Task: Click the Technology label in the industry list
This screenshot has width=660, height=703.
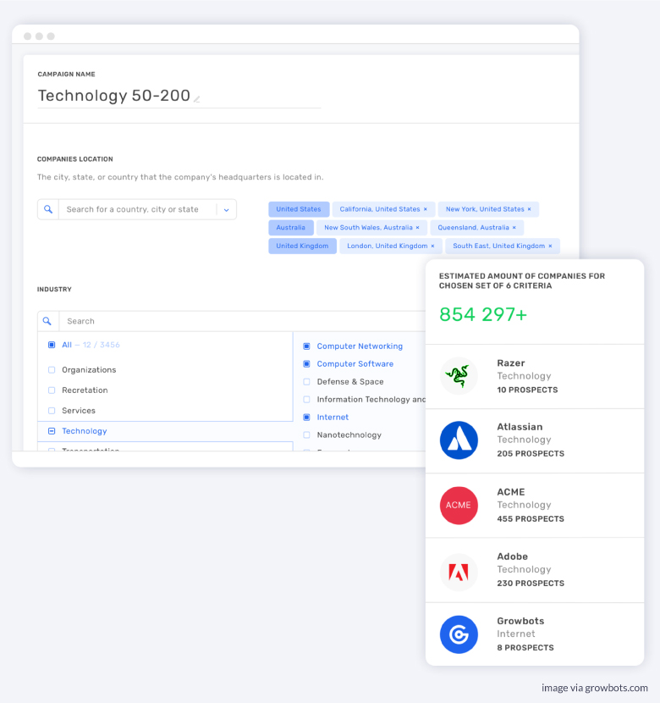Action: point(84,431)
